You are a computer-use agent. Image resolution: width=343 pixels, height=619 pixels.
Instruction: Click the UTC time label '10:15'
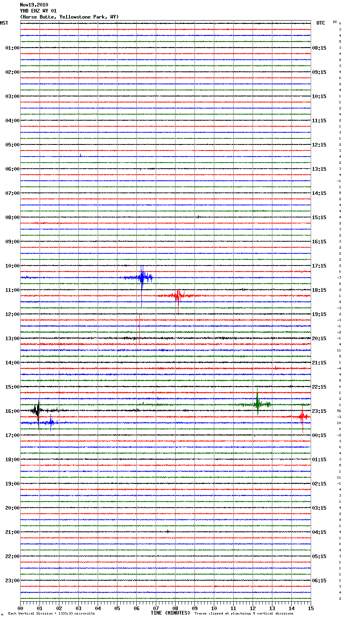(x=319, y=96)
